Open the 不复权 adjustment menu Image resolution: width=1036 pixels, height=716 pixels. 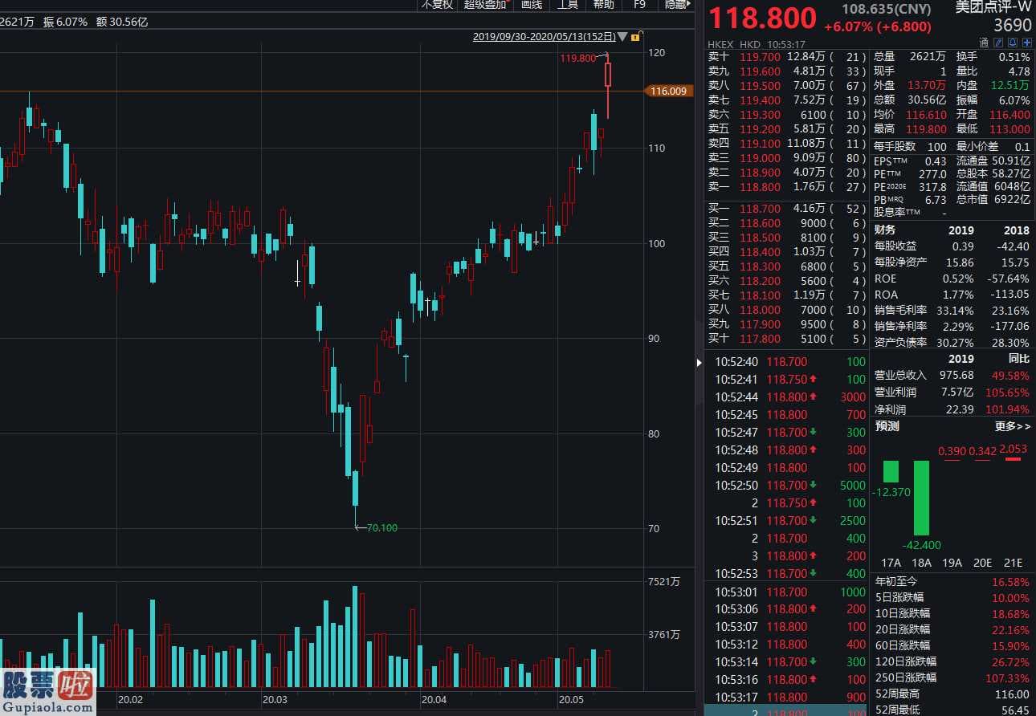437,4
